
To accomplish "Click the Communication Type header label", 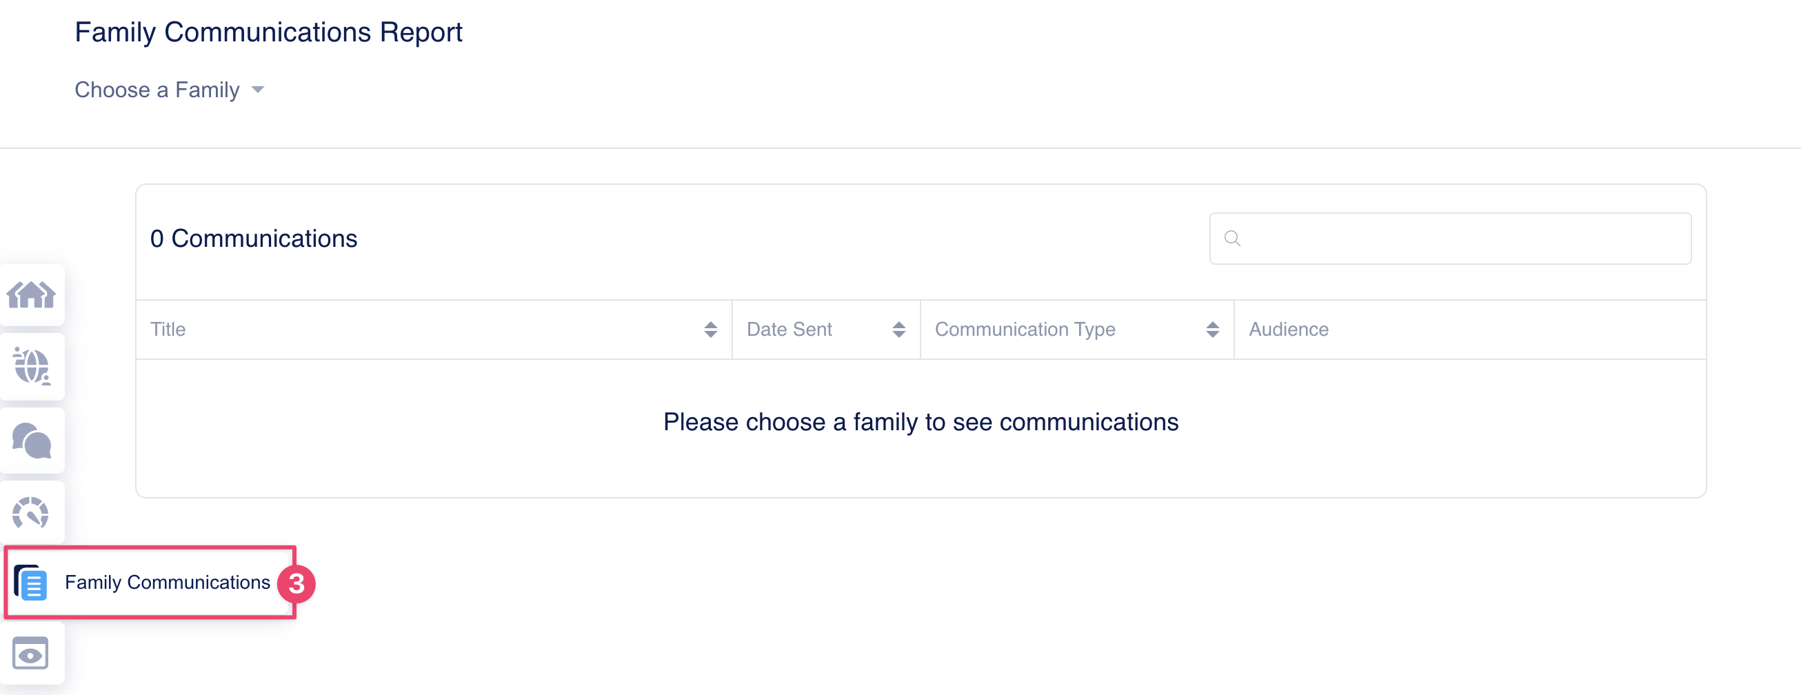I will click(1025, 330).
